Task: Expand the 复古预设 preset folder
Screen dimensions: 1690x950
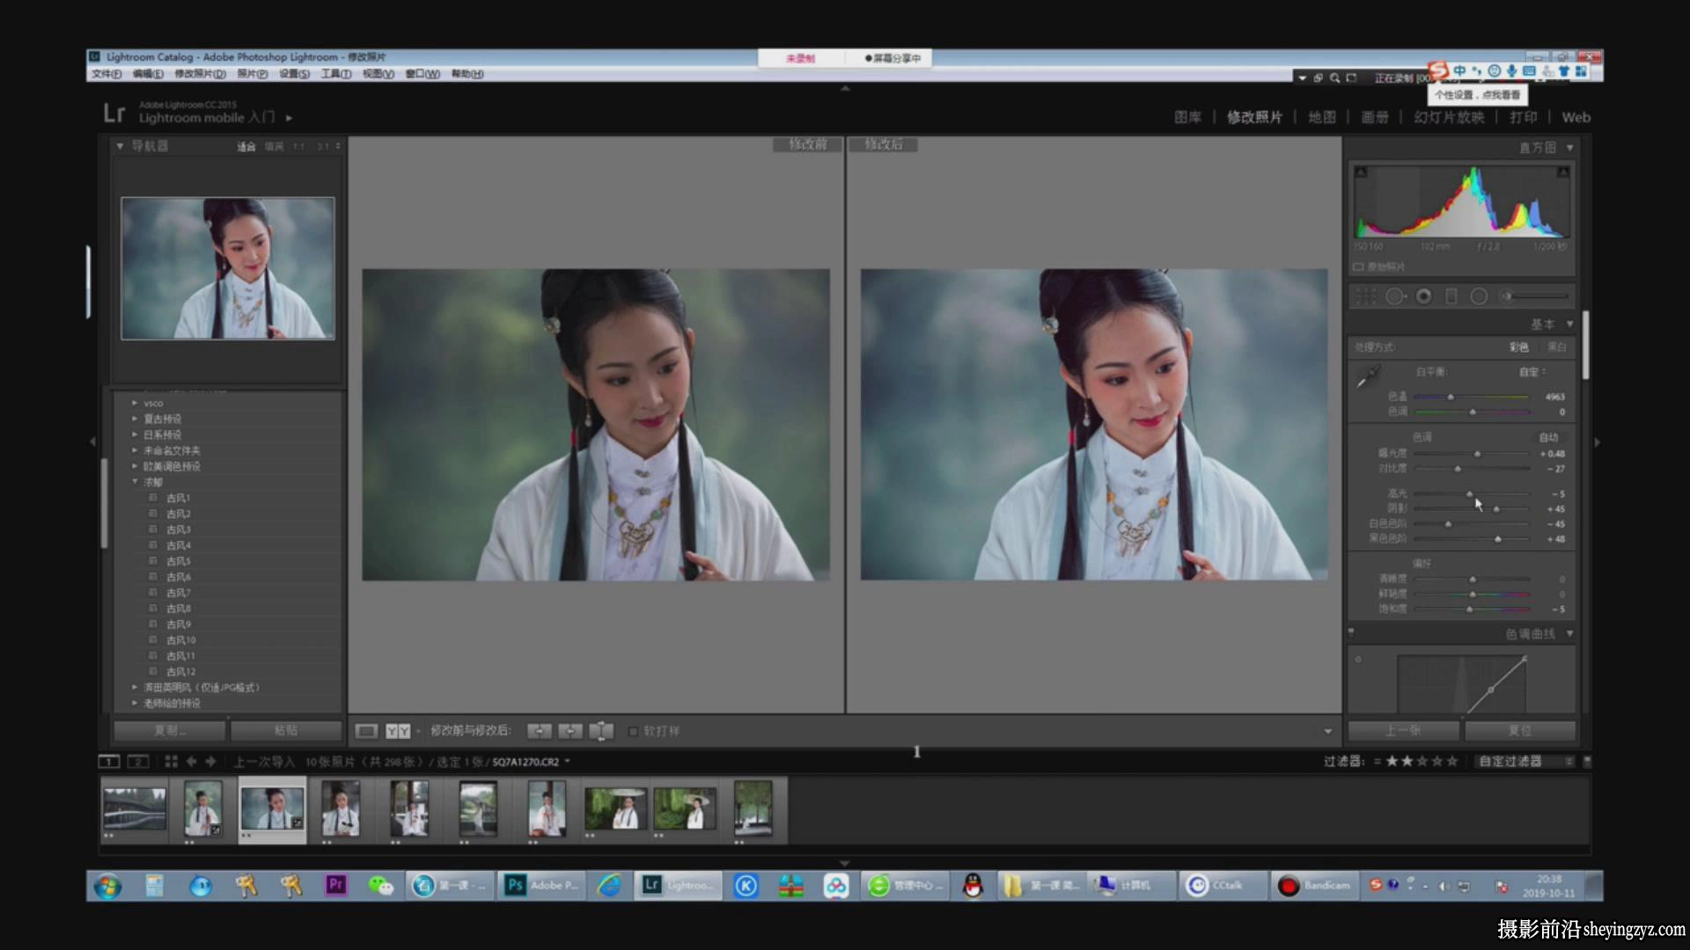Action: 135,419
